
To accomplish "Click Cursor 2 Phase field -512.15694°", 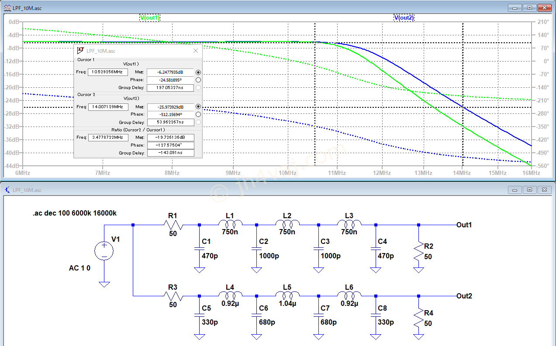I will coord(170,114).
